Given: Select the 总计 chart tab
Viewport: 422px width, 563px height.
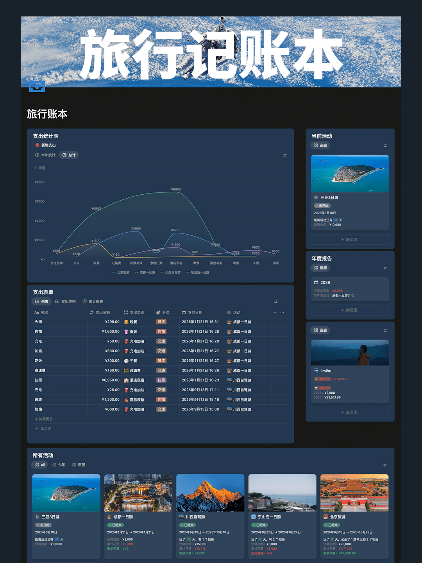Looking at the screenshot, I should pos(69,155).
